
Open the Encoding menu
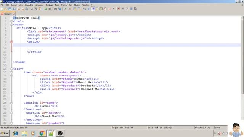coord(29,5)
